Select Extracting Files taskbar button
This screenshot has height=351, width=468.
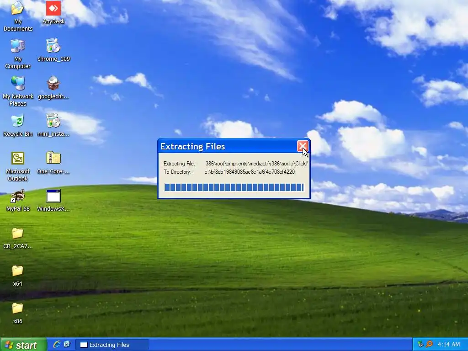pyautogui.click(x=112, y=345)
